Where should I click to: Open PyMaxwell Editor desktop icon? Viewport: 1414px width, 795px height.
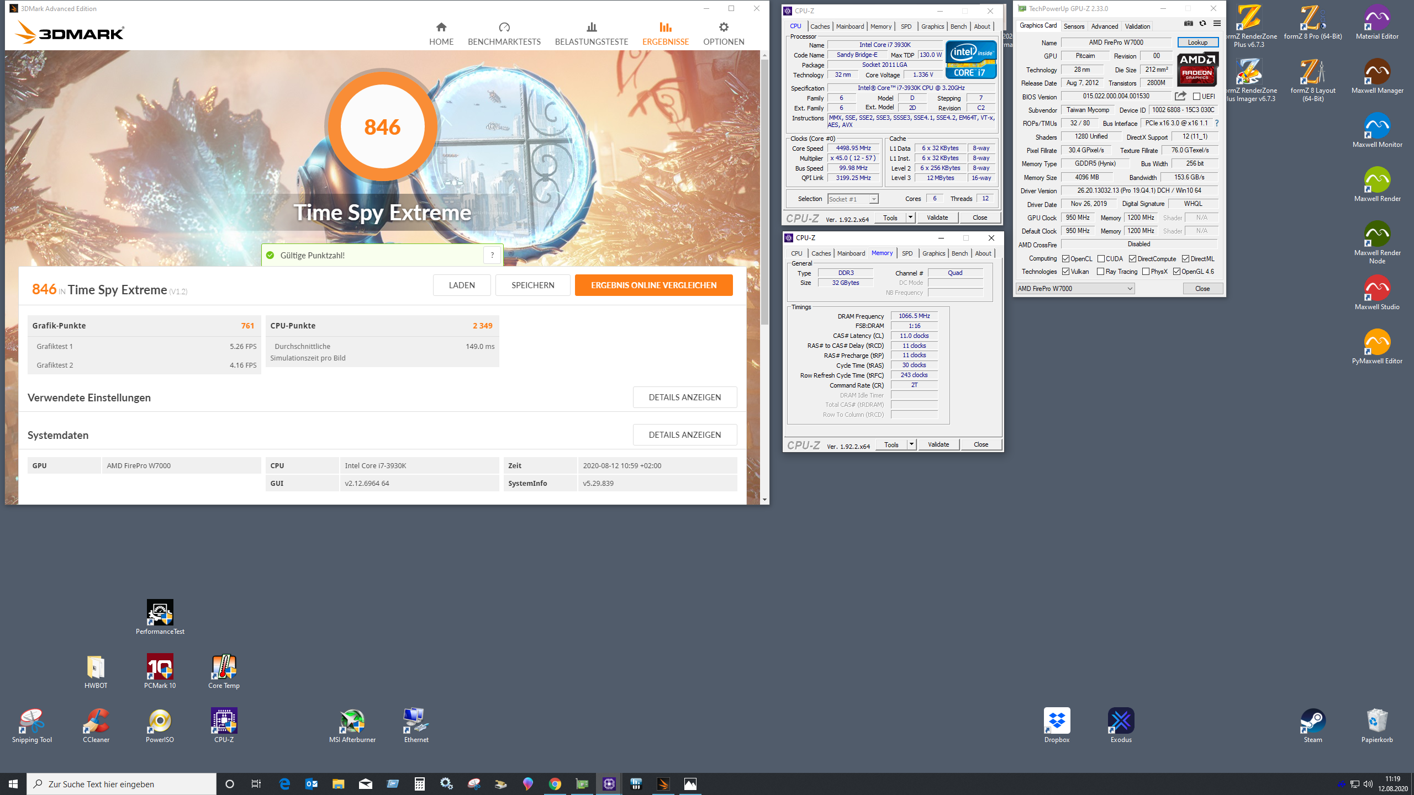[x=1377, y=347]
